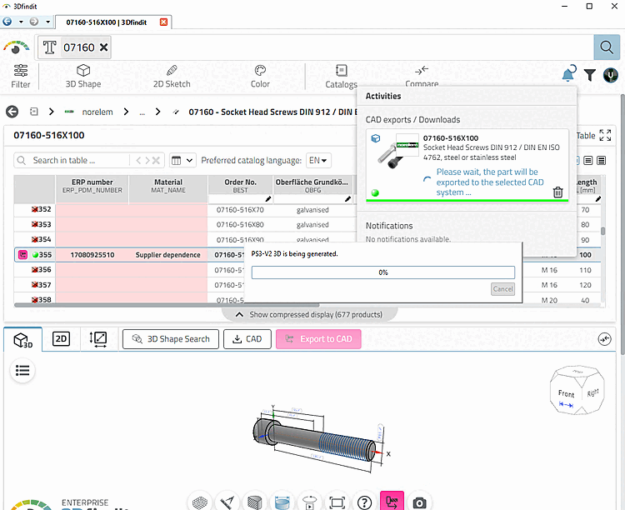
Task: Click the CAD download button
Action: (247, 339)
